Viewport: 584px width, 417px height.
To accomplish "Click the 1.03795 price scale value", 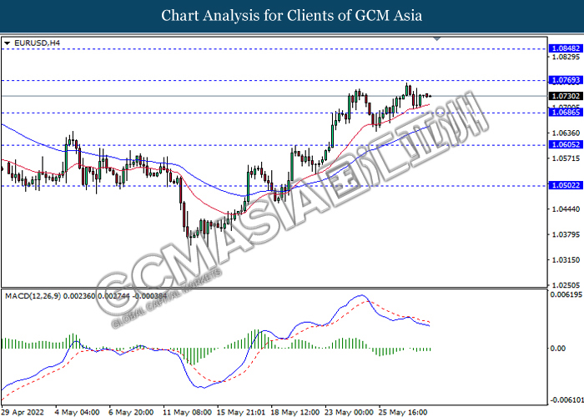I will pyautogui.click(x=566, y=234).
